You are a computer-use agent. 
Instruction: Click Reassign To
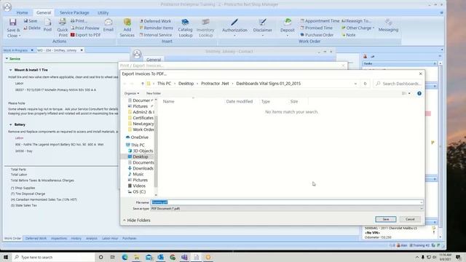tap(356, 21)
